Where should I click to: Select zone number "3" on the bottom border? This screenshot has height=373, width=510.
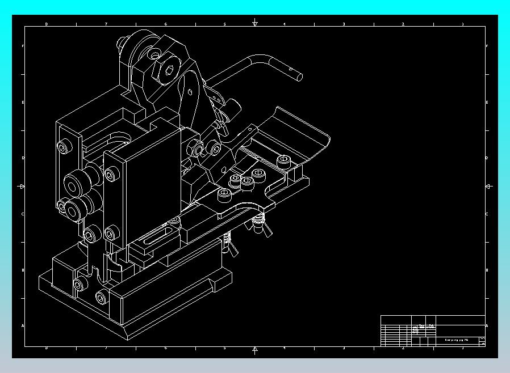click(344, 348)
